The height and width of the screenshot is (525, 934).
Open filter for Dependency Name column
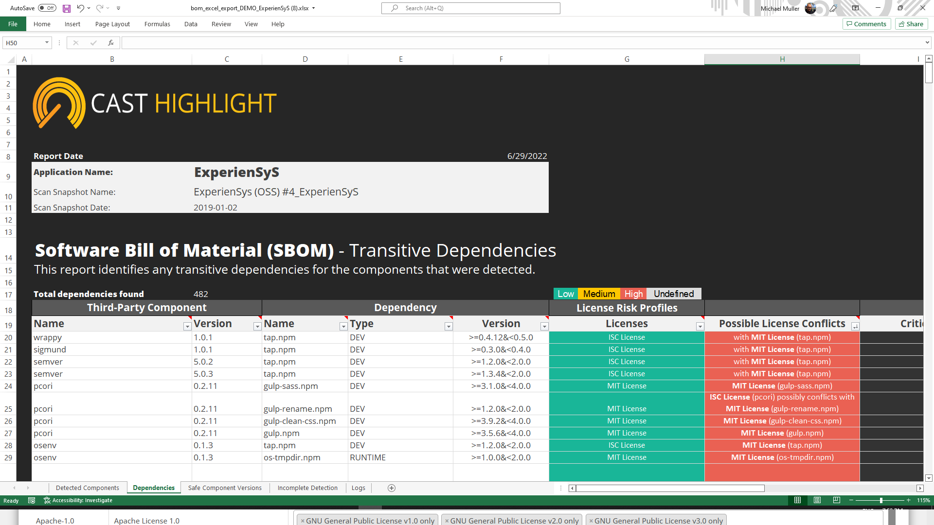343,327
